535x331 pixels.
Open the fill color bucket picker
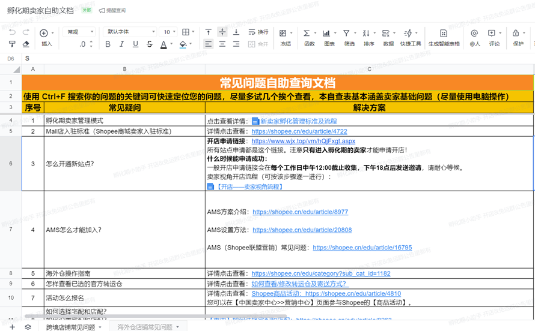pyautogui.click(x=183, y=44)
